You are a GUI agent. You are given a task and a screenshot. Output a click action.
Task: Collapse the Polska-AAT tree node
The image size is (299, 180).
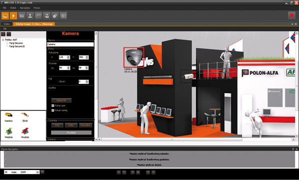point(3,40)
